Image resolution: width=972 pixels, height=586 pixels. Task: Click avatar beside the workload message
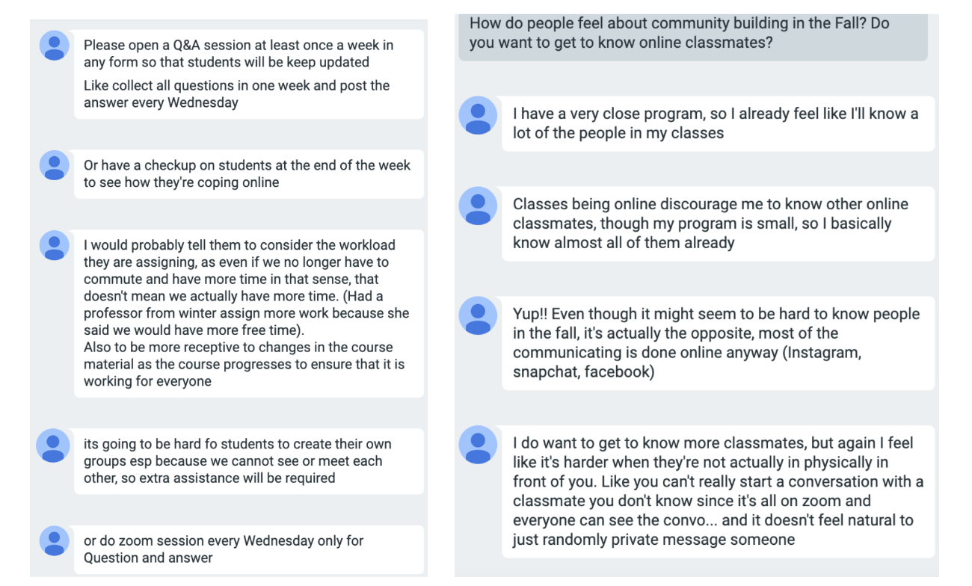point(55,245)
